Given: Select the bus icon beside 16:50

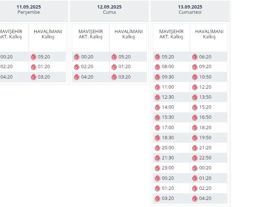Looking at the screenshot, I should 195,117.
